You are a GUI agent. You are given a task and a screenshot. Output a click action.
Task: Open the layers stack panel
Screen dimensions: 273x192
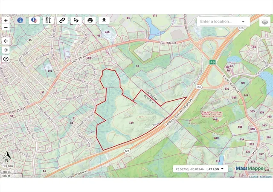264,22
